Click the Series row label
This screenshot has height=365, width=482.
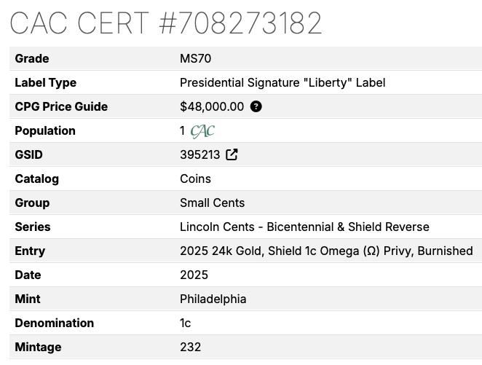(33, 227)
